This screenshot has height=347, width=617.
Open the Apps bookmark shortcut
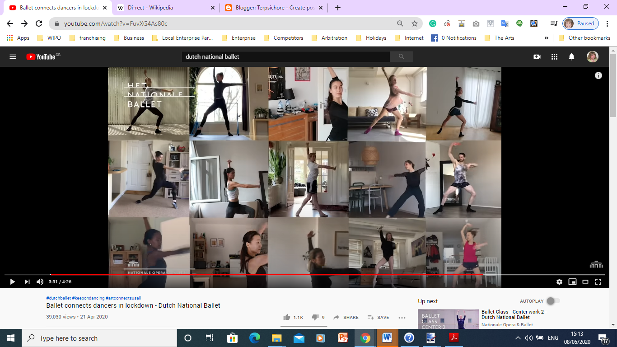click(x=18, y=38)
